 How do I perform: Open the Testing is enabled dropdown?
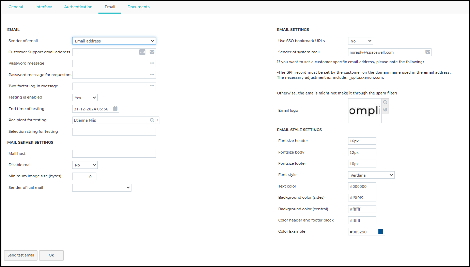85,98
